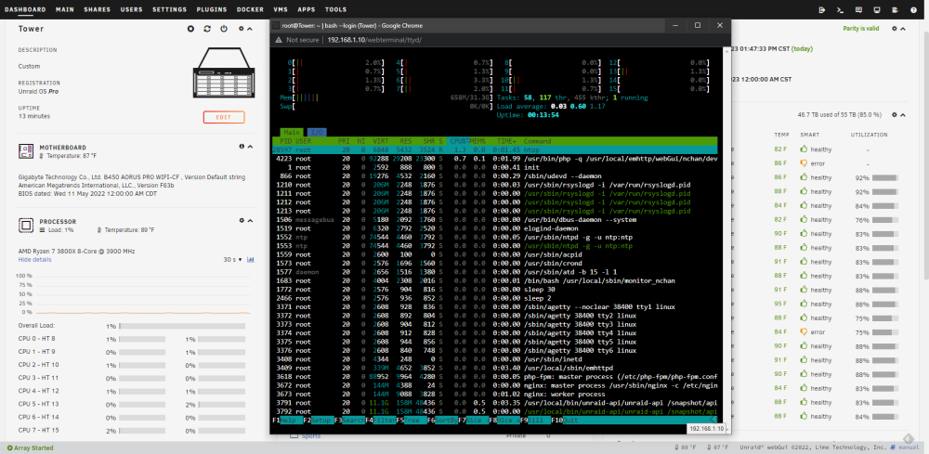Collapse the Parity status panel chevron
This screenshot has width=929, height=454.
903,29
